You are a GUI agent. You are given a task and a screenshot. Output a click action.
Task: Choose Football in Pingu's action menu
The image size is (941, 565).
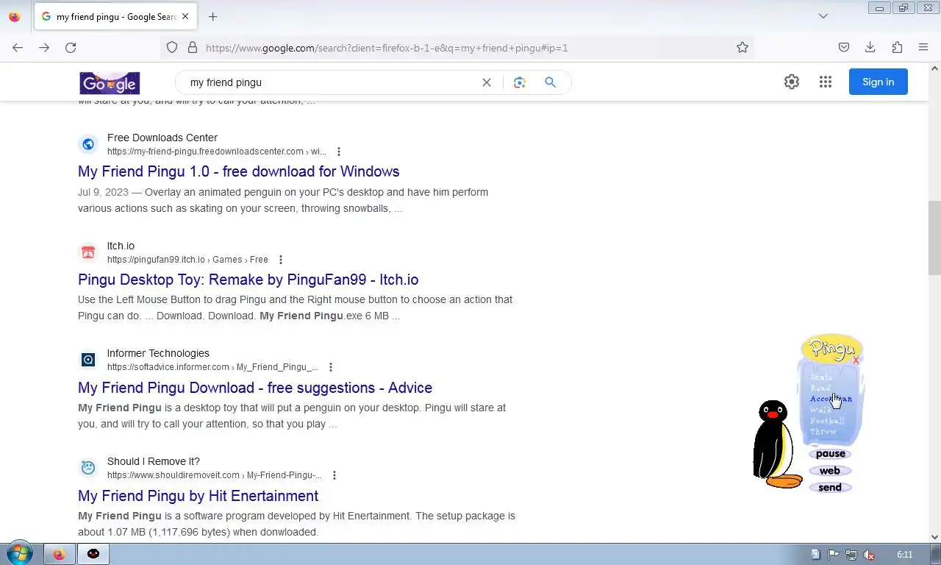pos(827,421)
